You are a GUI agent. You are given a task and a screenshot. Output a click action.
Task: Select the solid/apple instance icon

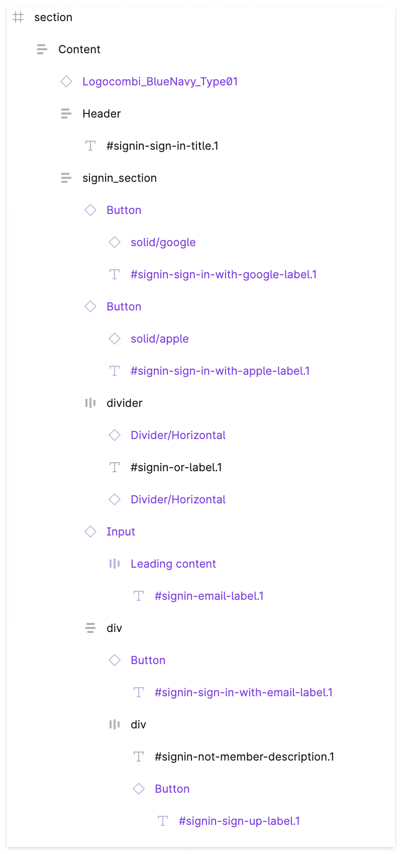tap(114, 339)
